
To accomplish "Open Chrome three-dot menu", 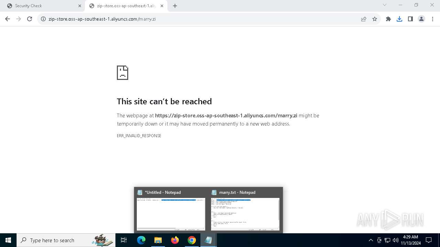I will (x=432, y=19).
